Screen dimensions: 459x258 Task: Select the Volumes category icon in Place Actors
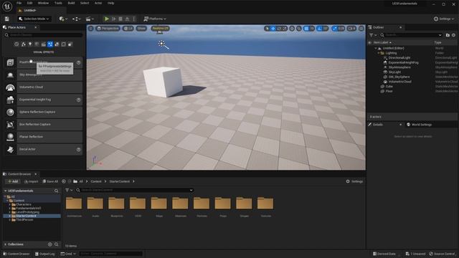pyautogui.click(x=64, y=44)
